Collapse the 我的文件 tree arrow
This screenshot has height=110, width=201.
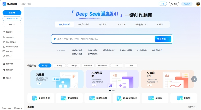coord(20,32)
